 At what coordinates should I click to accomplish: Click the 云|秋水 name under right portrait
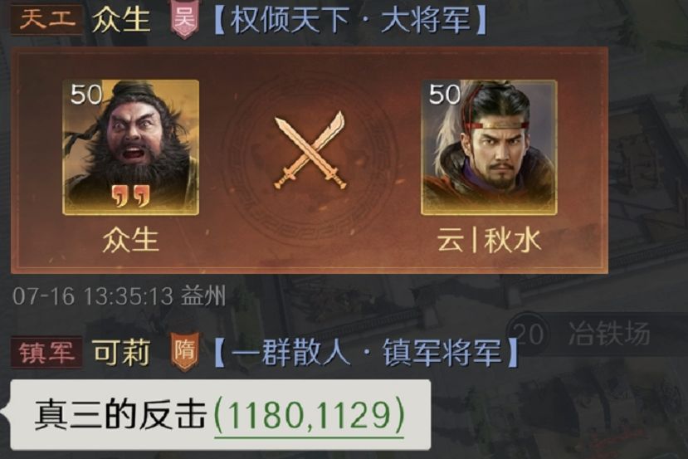tap(489, 241)
